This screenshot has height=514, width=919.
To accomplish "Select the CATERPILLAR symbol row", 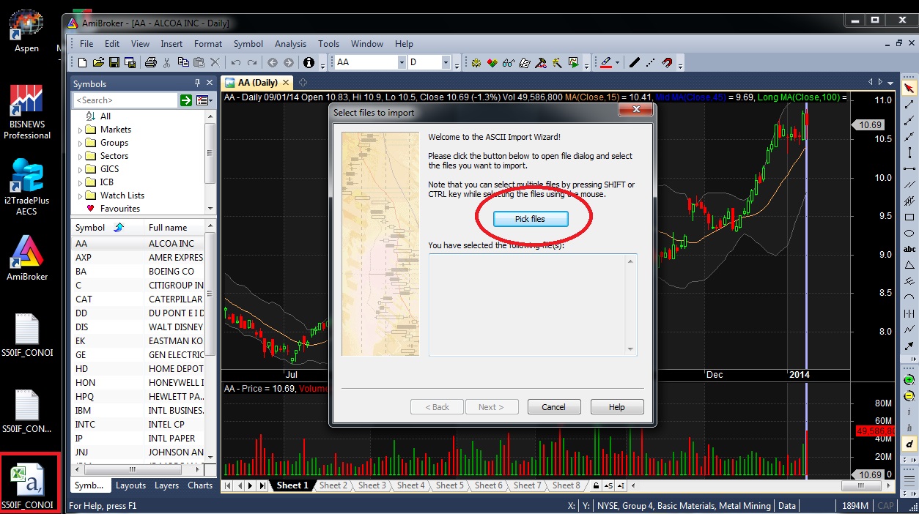I will (x=139, y=299).
